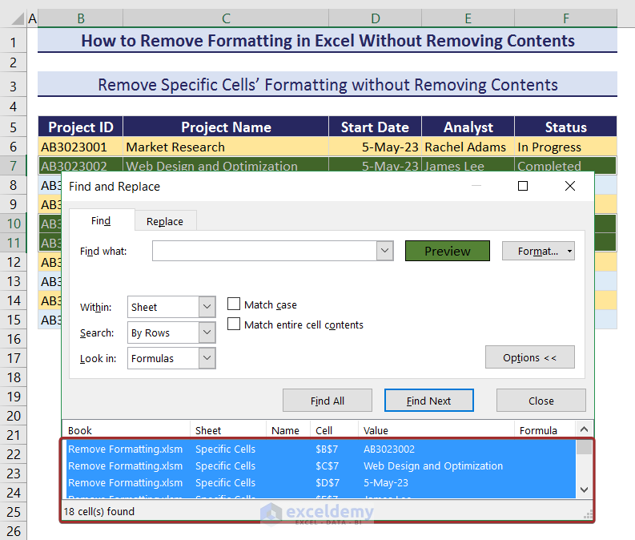635x540 pixels.
Task: Click the Remove Specific Cells' Formatting subtitle
Action: coord(328,85)
